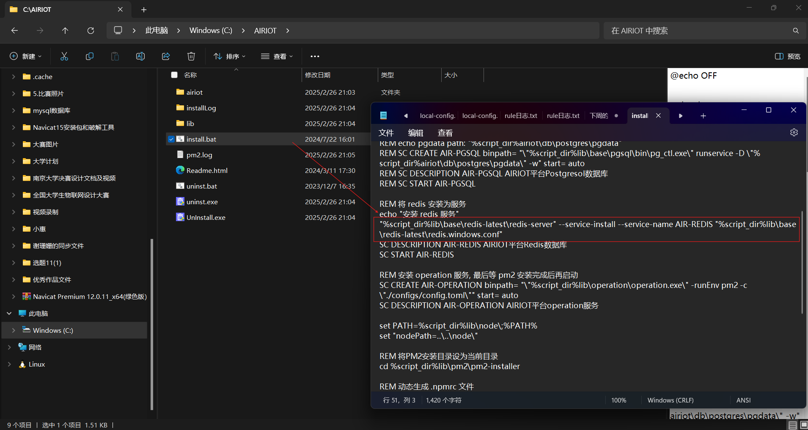Open the 排序 sort dropdown

230,56
